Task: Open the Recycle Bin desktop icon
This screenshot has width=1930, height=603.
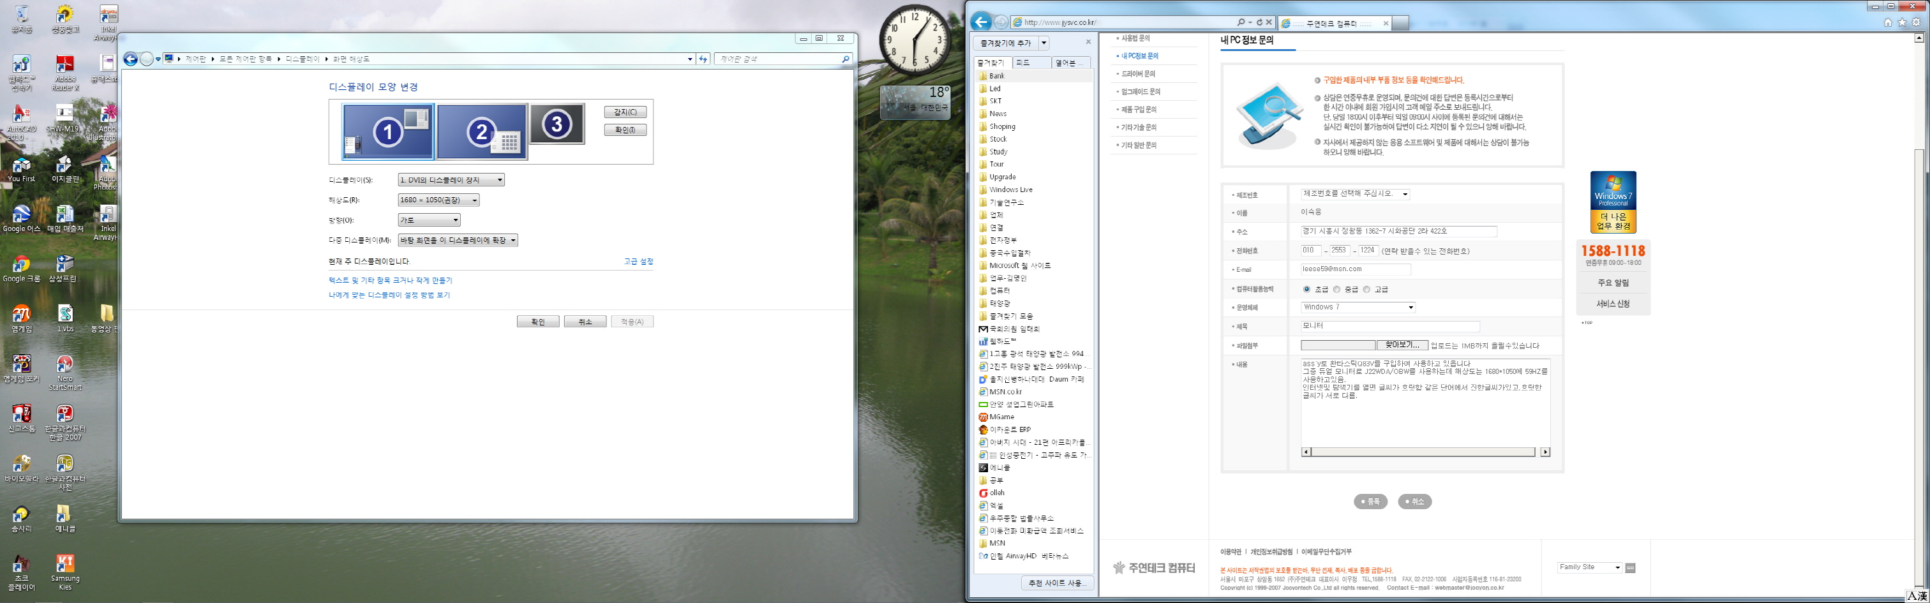Action: 22,20
